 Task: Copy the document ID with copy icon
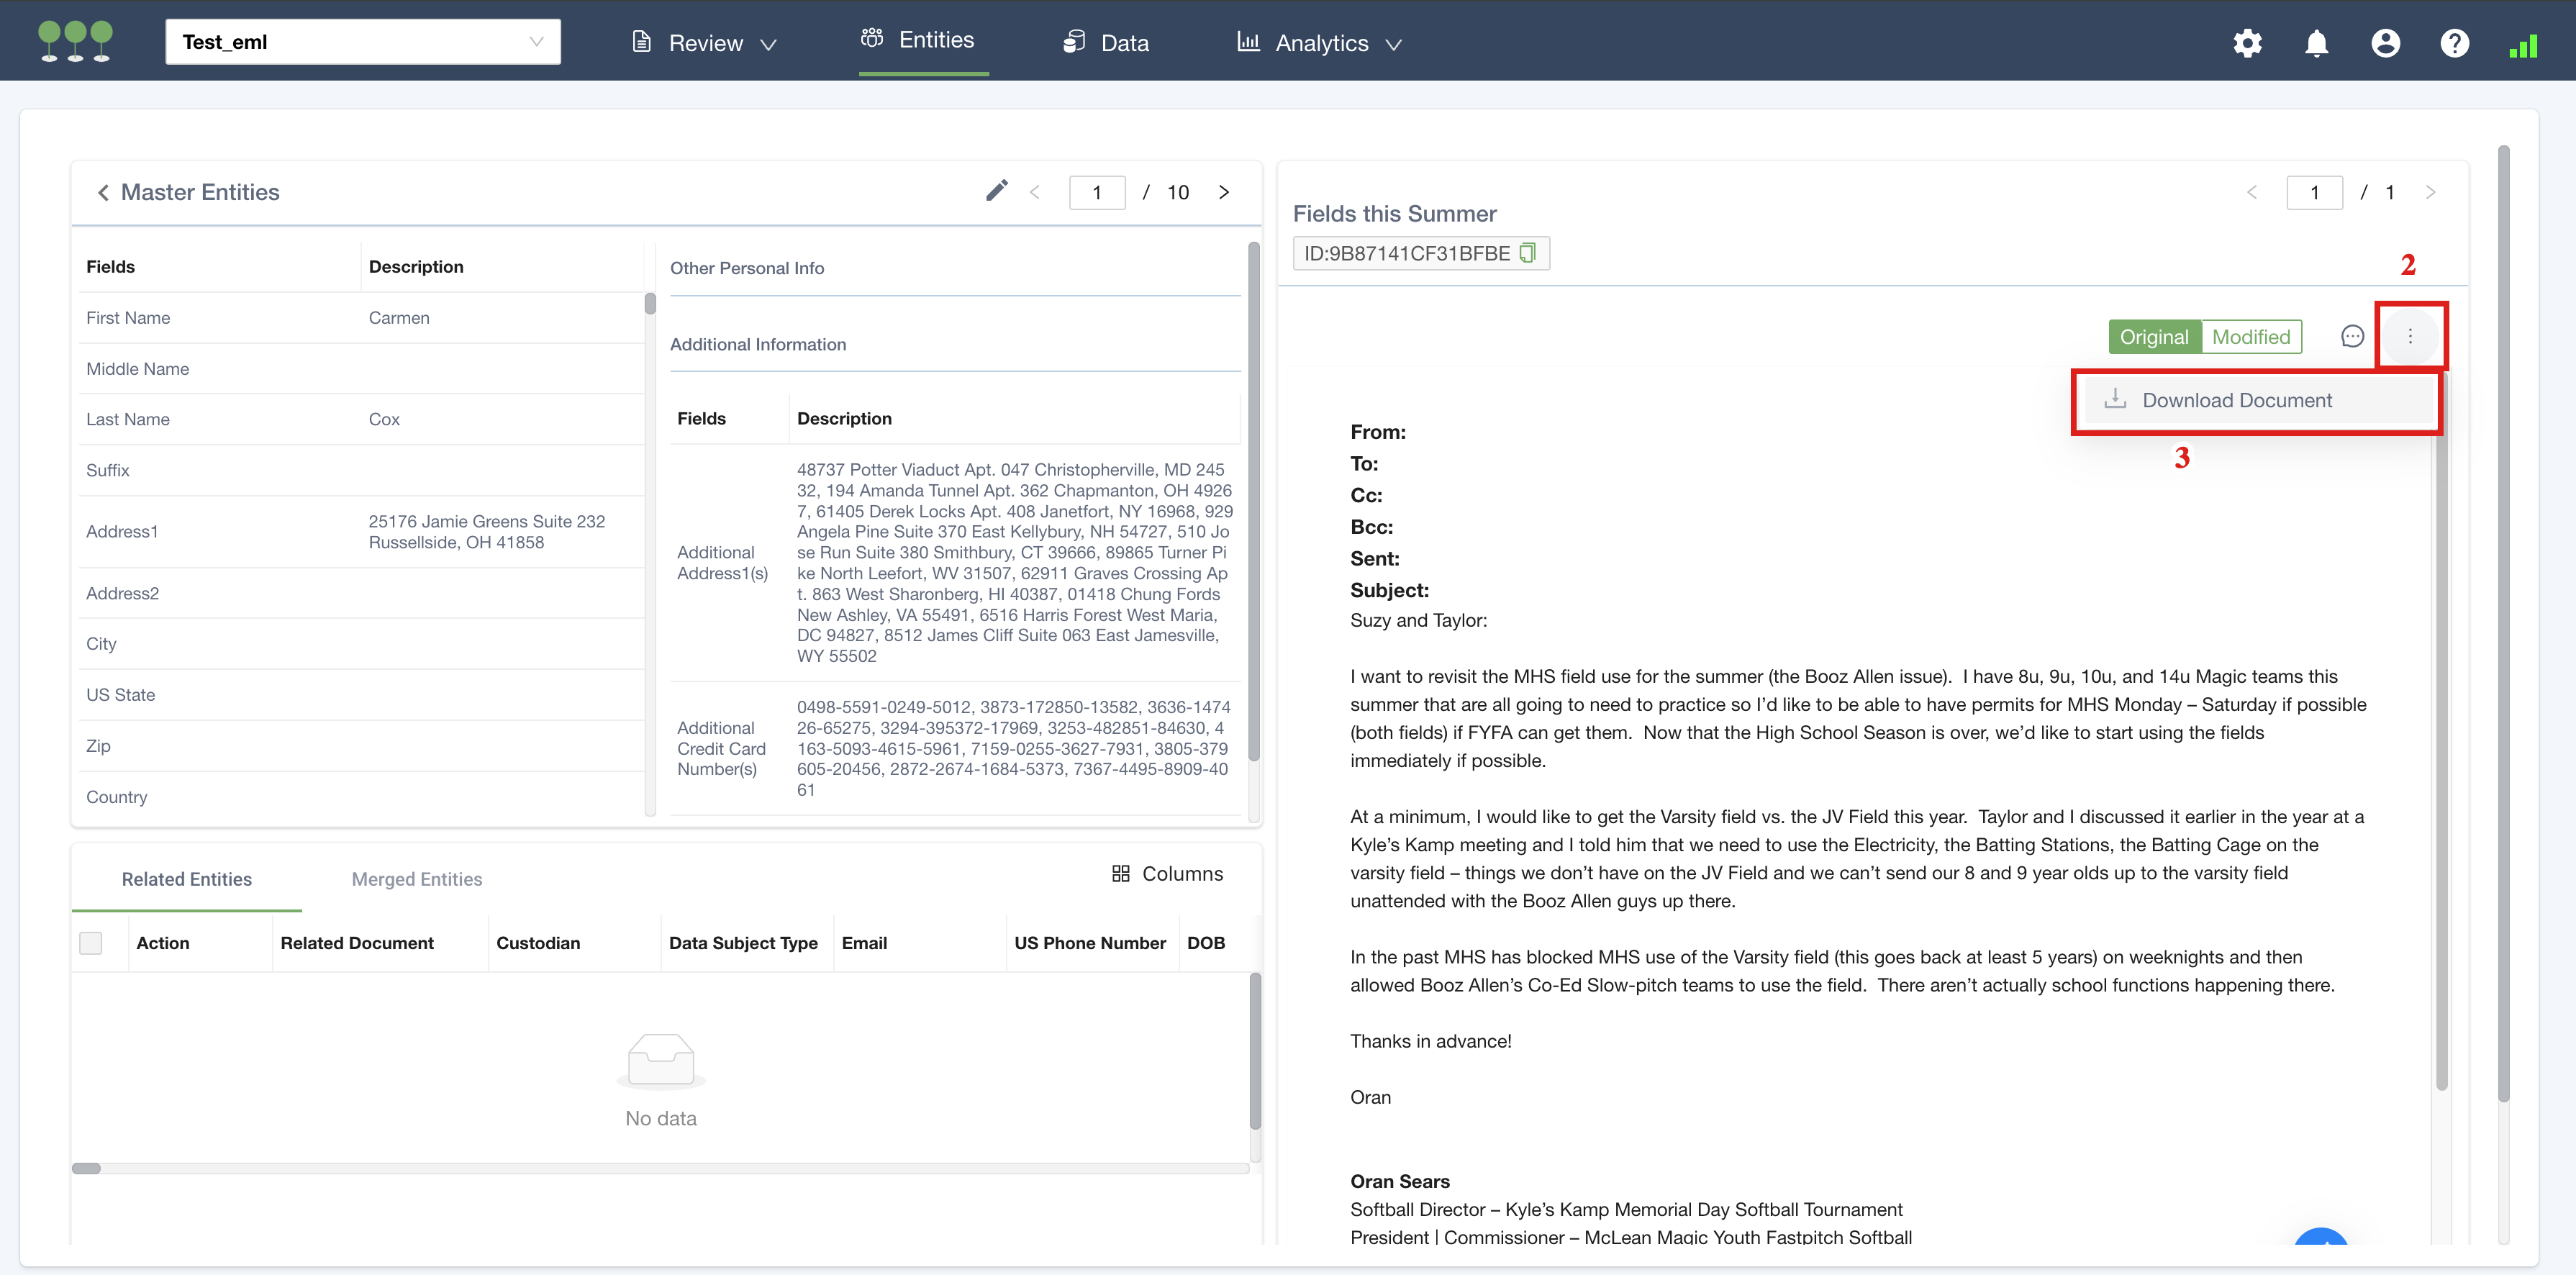1527,253
